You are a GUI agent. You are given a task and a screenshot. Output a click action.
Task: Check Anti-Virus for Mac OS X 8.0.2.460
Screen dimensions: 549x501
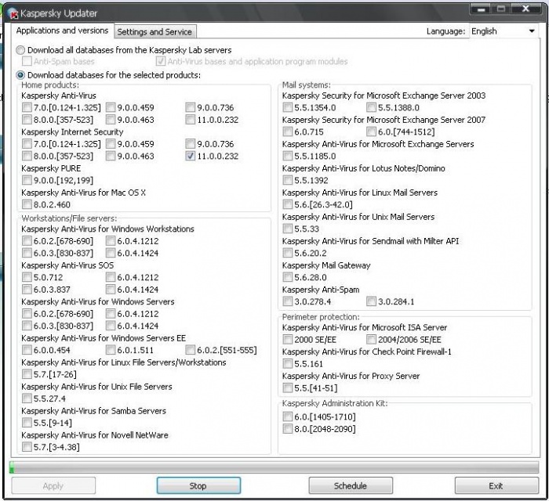pyautogui.click(x=27, y=204)
